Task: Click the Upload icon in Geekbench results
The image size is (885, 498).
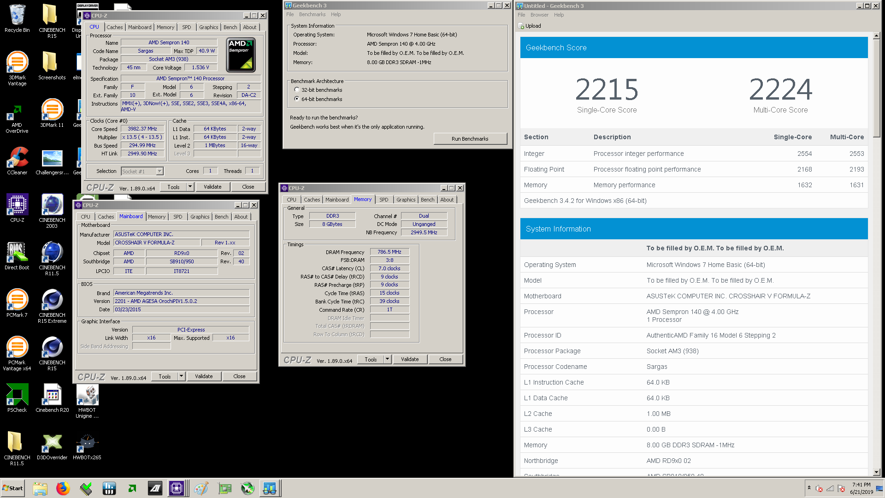Action: point(521,26)
